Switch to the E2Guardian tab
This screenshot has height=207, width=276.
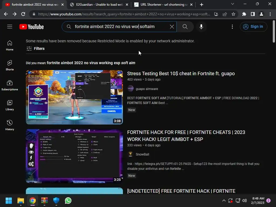point(99,5)
